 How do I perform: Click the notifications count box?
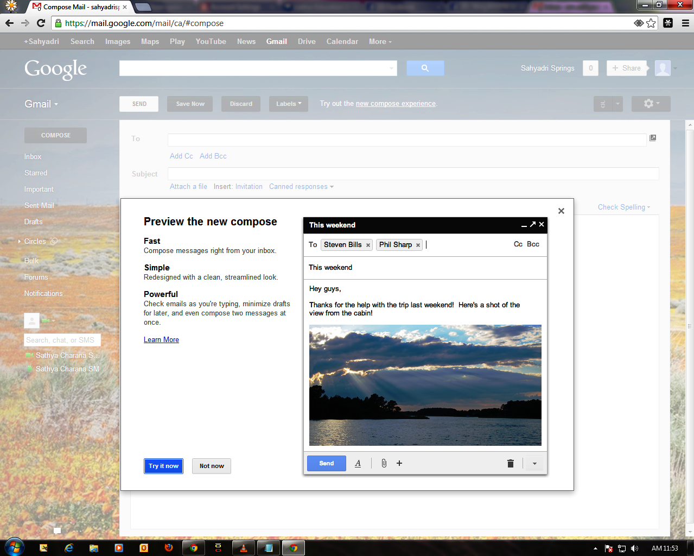click(591, 68)
